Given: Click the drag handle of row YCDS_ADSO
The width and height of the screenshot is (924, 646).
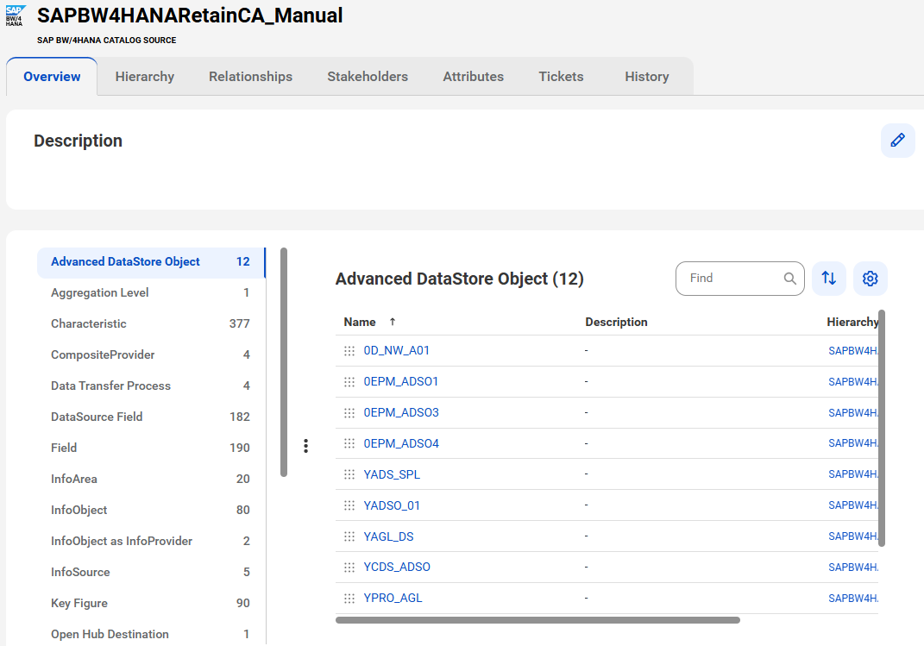Looking at the screenshot, I should click(349, 568).
